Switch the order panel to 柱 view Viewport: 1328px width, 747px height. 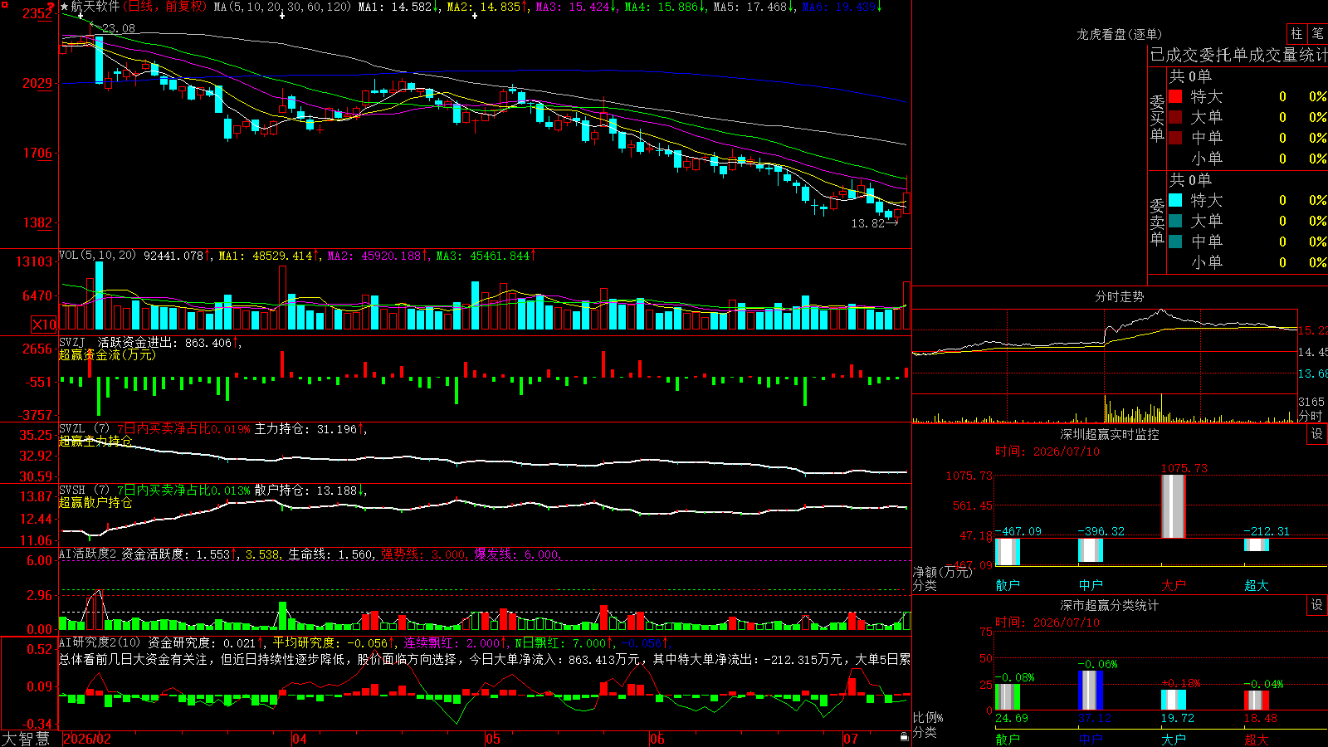click(1296, 33)
